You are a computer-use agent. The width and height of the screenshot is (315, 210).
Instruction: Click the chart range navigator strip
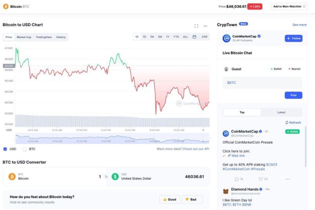pyautogui.click(x=112, y=138)
